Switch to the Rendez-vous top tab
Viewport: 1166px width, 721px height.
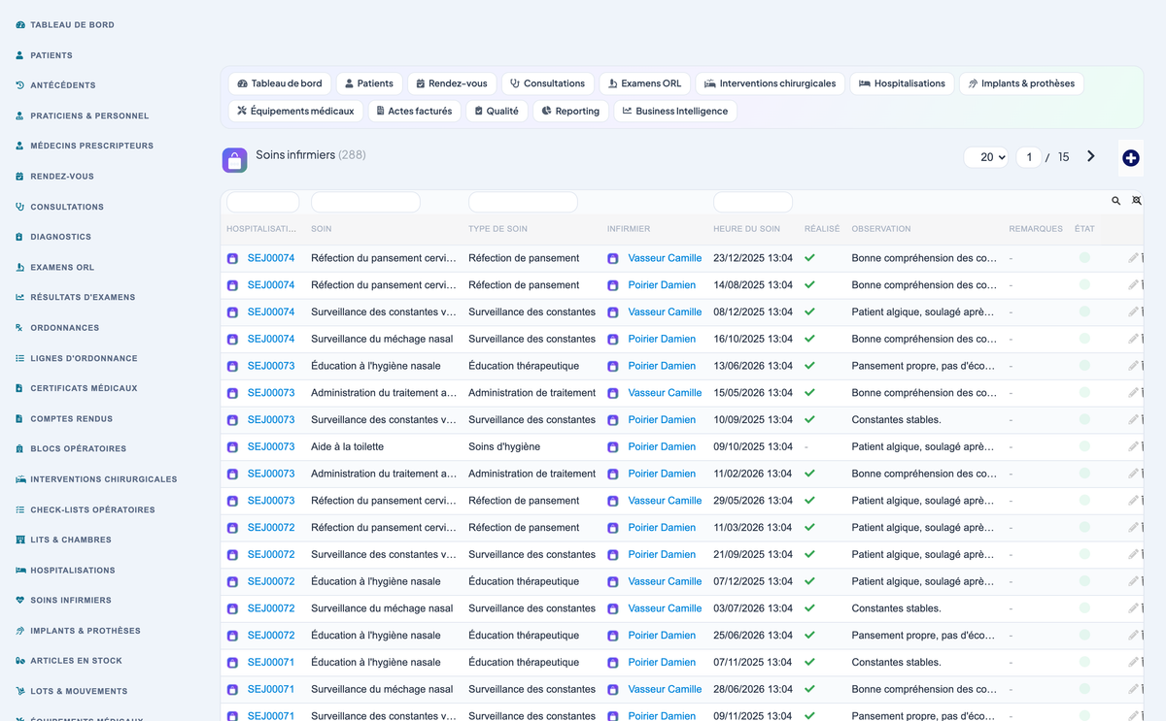point(452,83)
